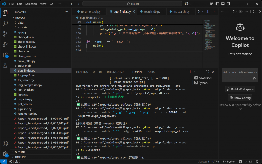Click the Build Workspace button
Viewport: 262px width, 164px height.
click(x=240, y=89)
